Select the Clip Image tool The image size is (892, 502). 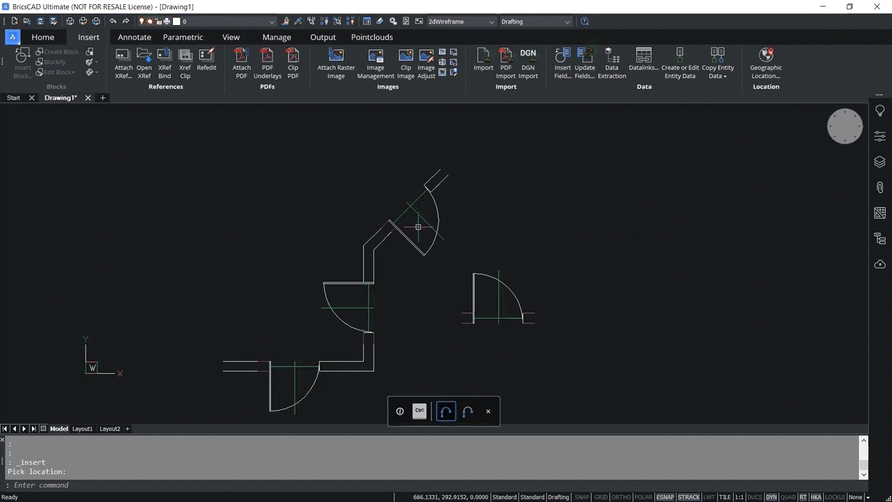pos(406,63)
